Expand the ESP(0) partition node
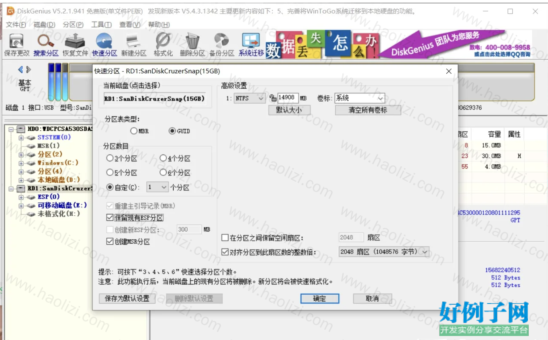 [21, 197]
